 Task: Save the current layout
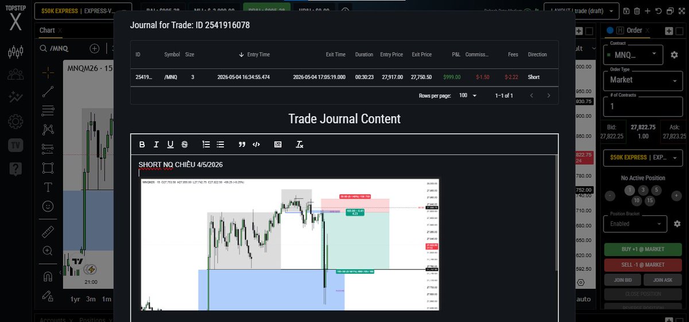click(627, 11)
